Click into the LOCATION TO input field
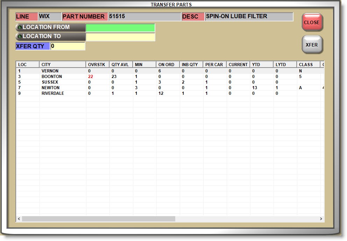Viewport: 347px width, 241px height. click(120, 37)
